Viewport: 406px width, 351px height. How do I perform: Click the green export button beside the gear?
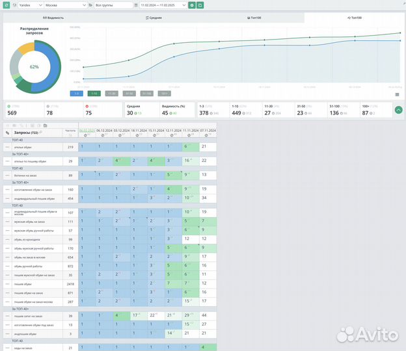pos(200,5)
